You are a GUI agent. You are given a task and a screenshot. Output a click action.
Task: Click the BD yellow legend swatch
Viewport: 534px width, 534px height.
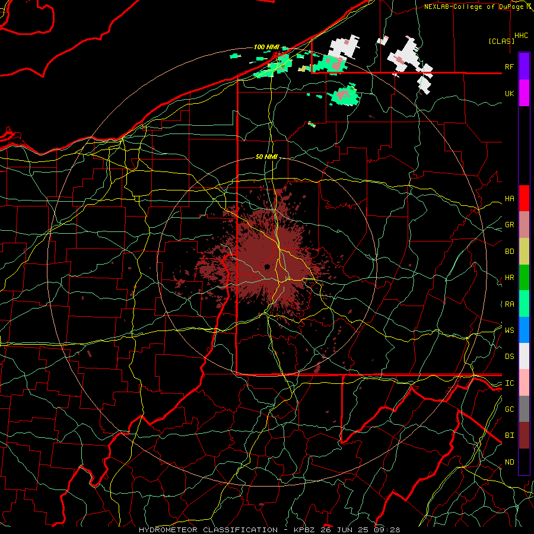point(524,252)
